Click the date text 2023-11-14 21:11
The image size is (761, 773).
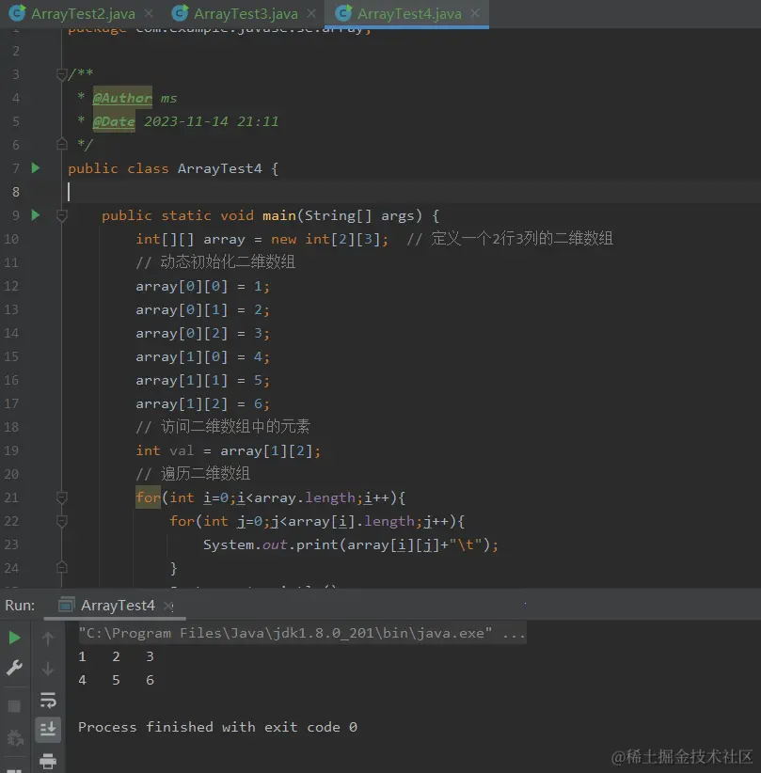point(211,121)
